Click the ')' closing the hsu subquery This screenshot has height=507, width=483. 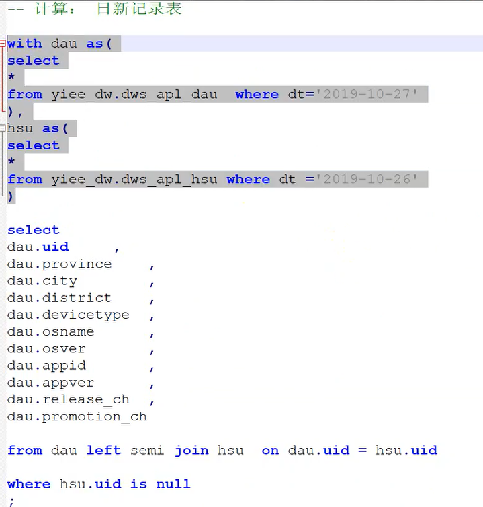coord(11,196)
